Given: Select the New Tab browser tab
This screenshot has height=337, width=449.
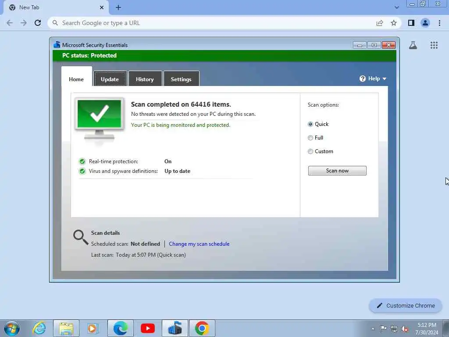Looking at the screenshot, I should pos(56,7).
